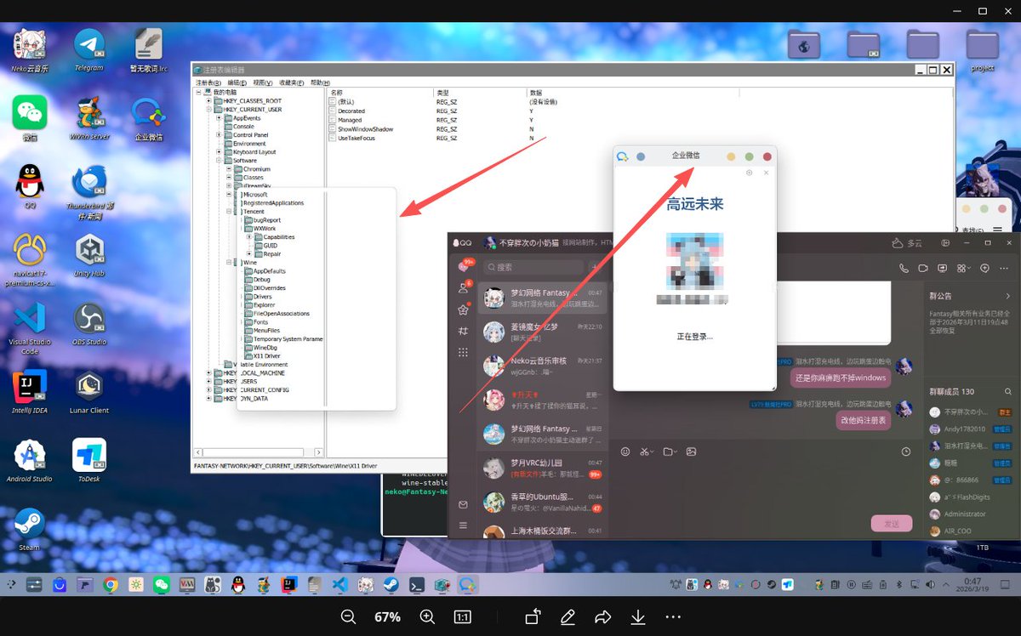Expand the 群公告 section arrow in QQ
Image resolution: width=1021 pixels, height=636 pixels.
point(1008,296)
